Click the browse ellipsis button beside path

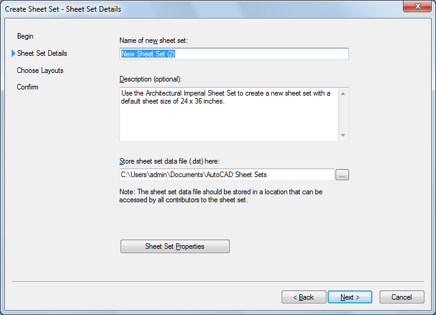[x=342, y=175]
